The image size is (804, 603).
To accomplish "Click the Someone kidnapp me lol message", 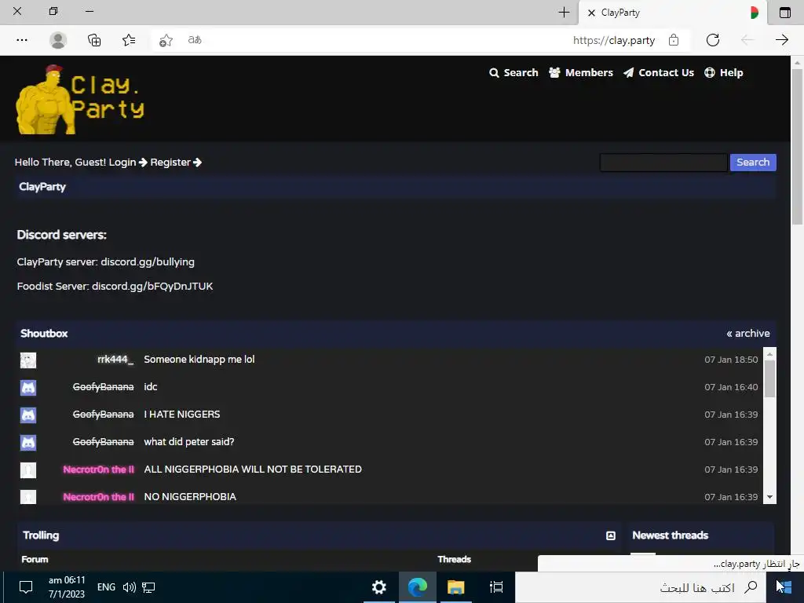I will (x=199, y=360).
